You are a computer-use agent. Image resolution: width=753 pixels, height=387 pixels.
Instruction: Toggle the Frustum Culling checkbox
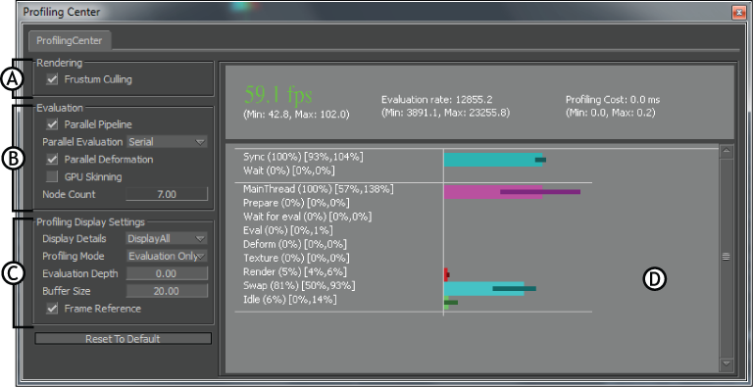pyautogui.click(x=52, y=79)
